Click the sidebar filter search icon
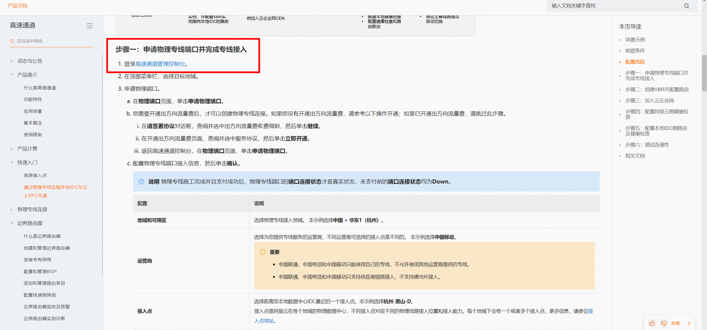The width and height of the screenshot is (707, 330). [12, 41]
